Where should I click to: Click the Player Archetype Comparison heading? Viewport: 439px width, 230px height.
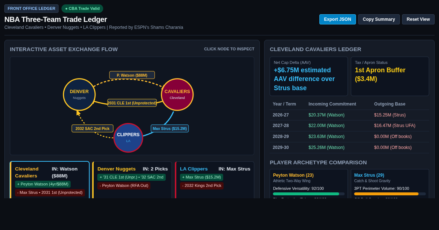tap(318, 162)
